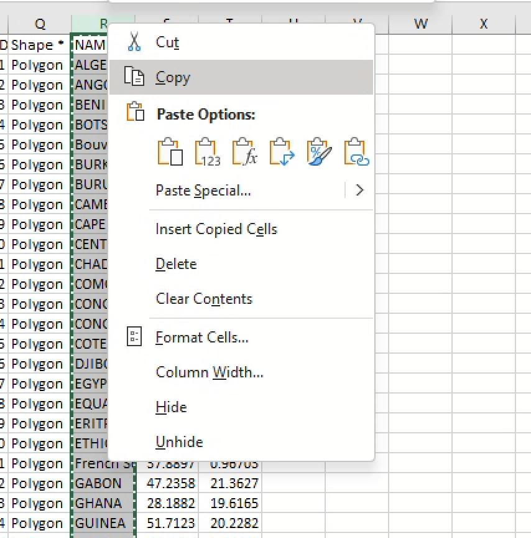531x538 pixels.
Task: Click Unhide in the context menu
Action: pyautogui.click(x=179, y=442)
